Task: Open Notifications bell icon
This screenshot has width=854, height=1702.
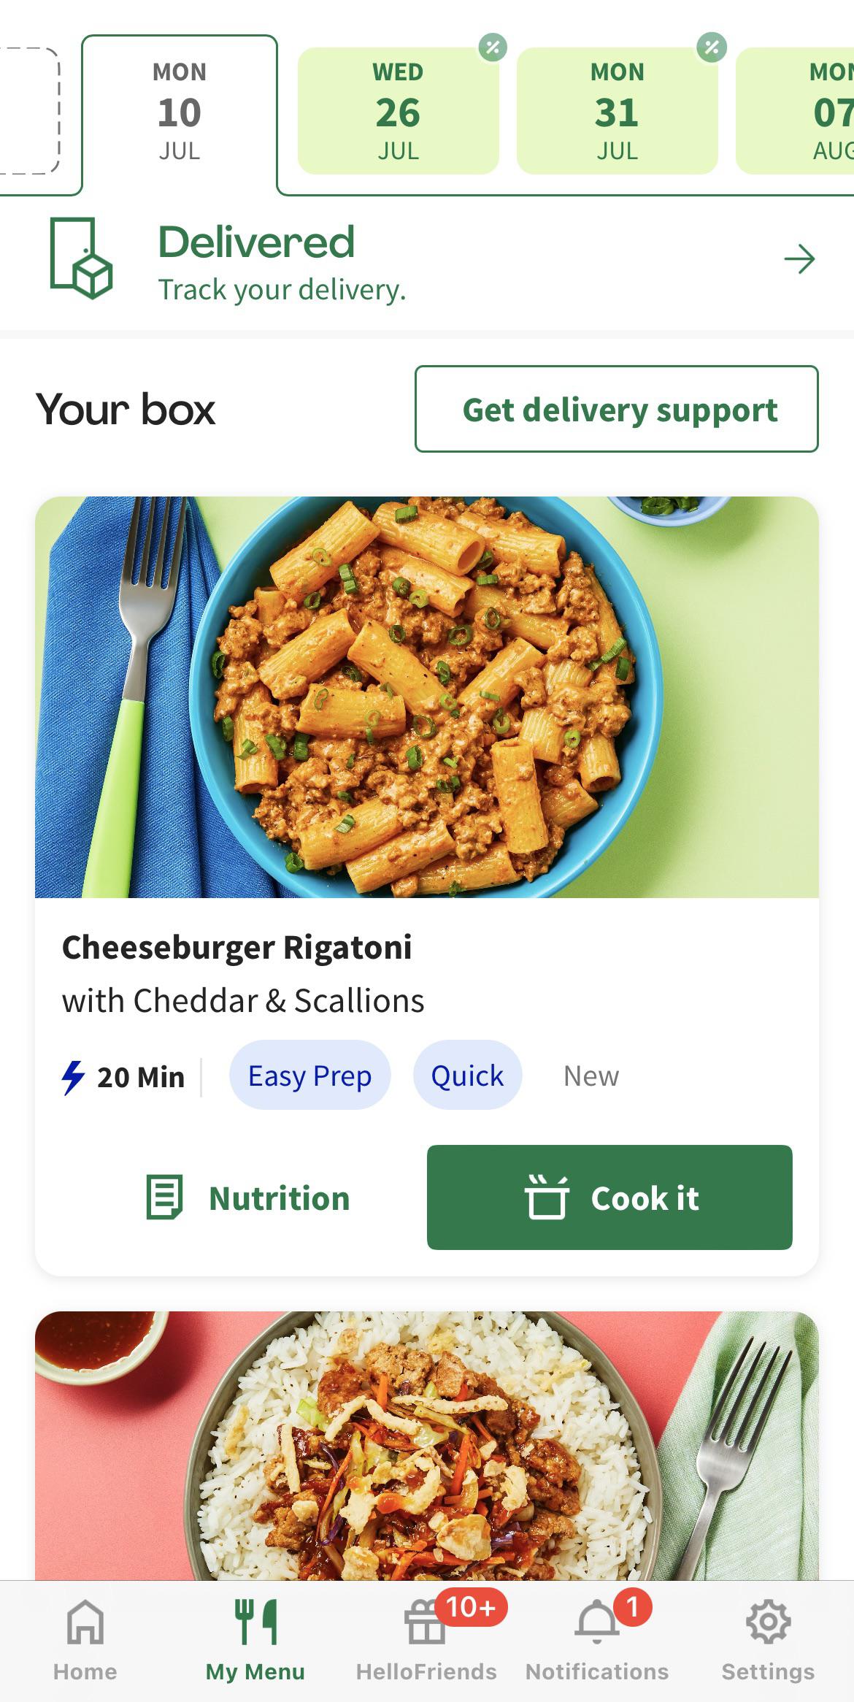Action: click(x=597, y=1622)
